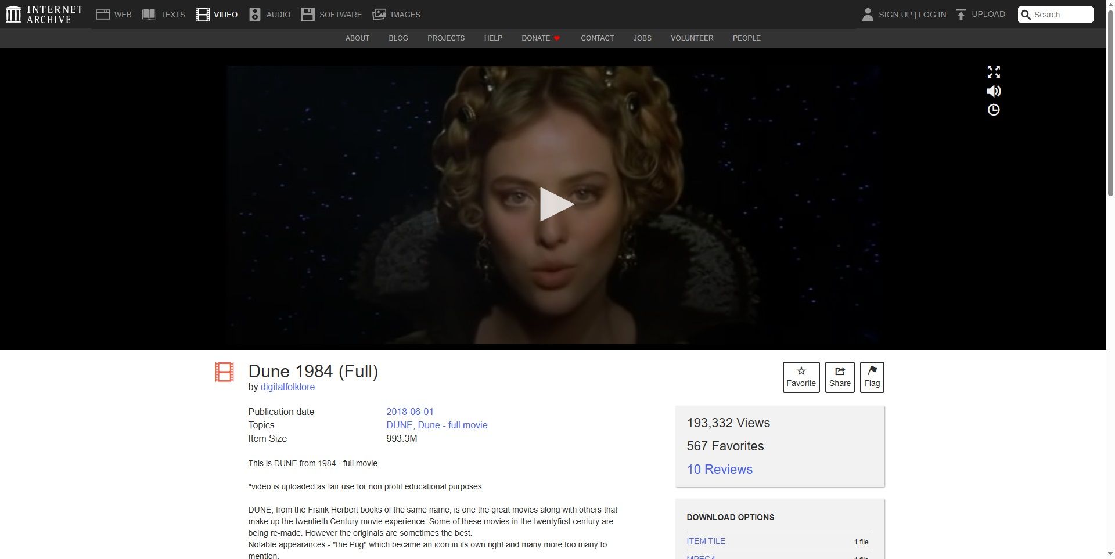Open the Texts section
1115x559 pixels.
point(164,15)
